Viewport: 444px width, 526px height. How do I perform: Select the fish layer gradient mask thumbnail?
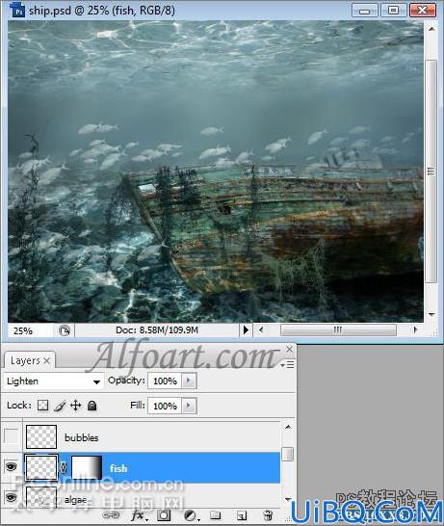click(87, 467)
